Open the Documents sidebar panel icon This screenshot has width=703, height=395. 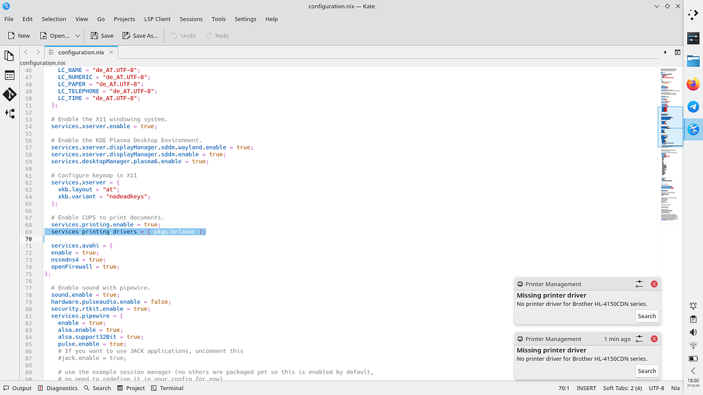[10, 56]
